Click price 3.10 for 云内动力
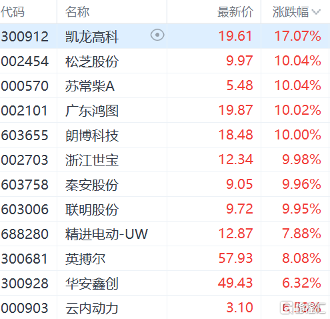This screenshot has width=330, height=319. pyautogui.click(x=239, y=308)
